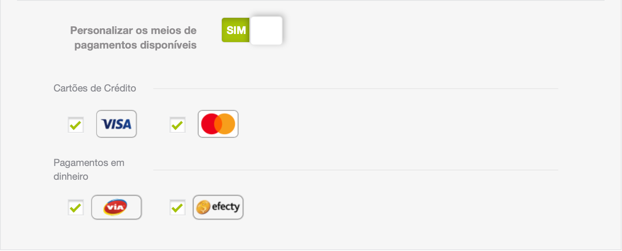Disable the Via cash payment checkbox
The height and width of the screenshot is (251, 622).
coord(75,208)
